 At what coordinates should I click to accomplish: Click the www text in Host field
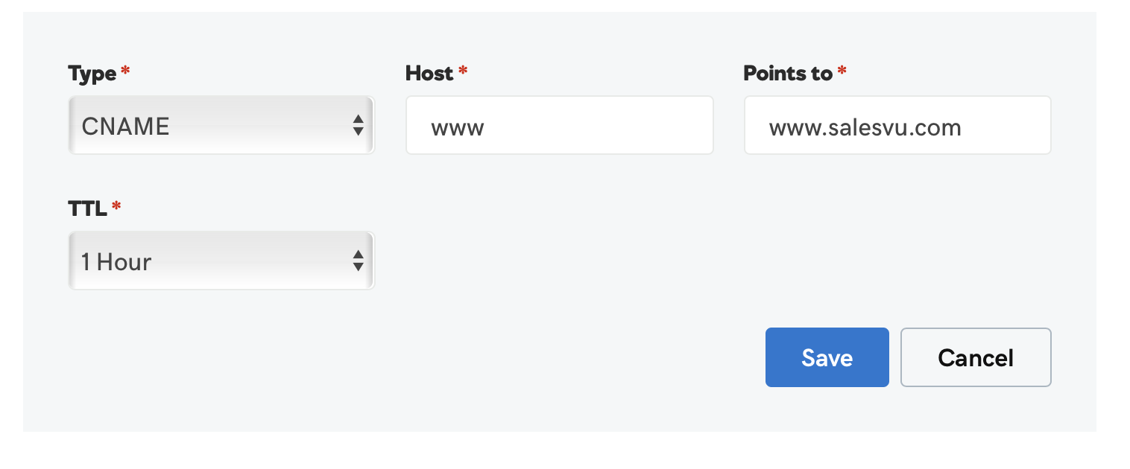click(x=458, y=127)
